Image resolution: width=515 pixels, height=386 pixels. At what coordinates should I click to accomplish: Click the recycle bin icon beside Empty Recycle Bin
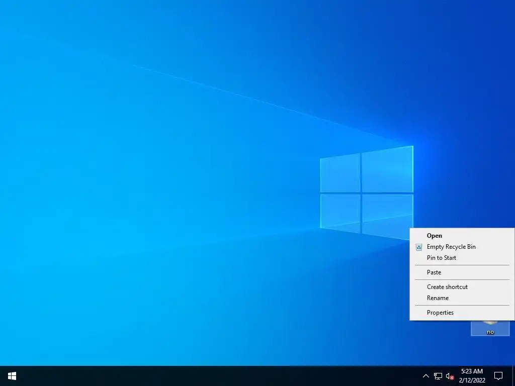(x=419, y=247)
